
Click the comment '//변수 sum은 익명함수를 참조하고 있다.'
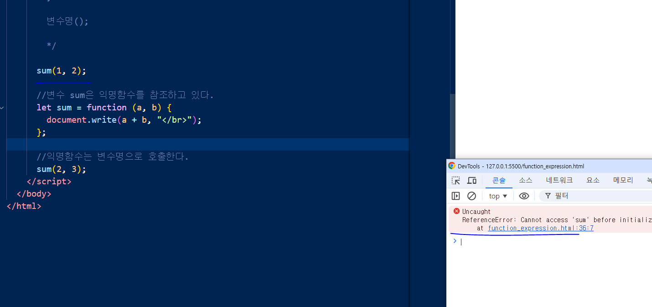point(125,95)
